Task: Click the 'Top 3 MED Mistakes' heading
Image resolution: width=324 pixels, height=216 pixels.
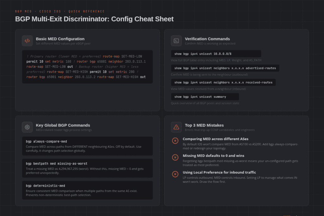Action: coord(204,125)
